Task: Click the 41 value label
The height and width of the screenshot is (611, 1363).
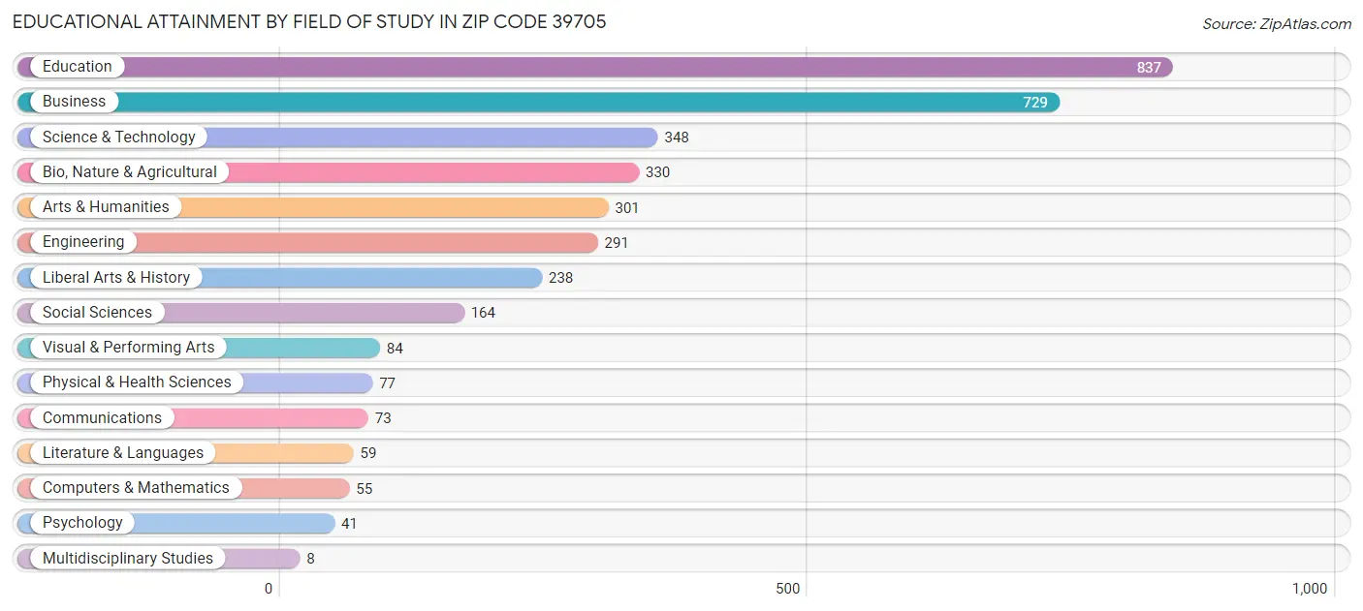Action: point(349,524)
